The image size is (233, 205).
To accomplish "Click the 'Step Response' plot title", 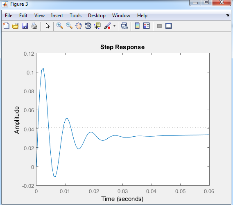I will [x=122, y=47].
